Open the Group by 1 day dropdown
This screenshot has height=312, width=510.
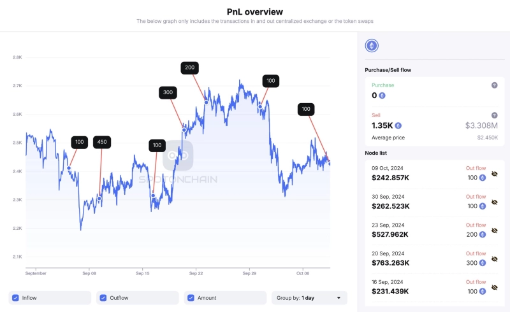coord(309,298)
